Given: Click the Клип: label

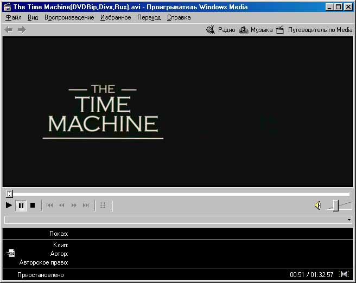Looking at the screenshot, I should click(x=61, y=245).
